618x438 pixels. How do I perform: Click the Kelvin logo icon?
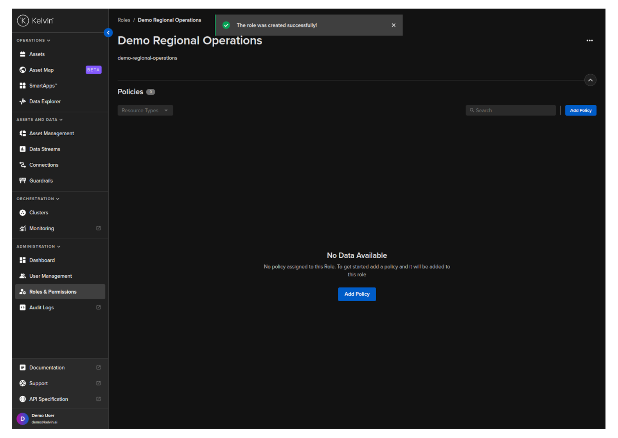[23, 20]
